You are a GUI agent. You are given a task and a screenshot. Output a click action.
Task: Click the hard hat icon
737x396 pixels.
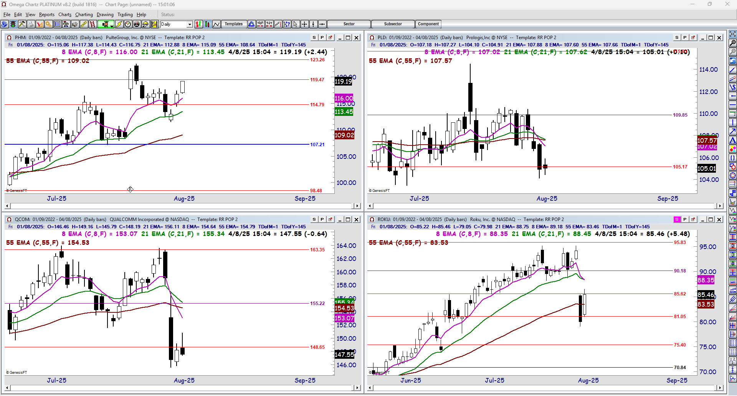click(145, 24)
